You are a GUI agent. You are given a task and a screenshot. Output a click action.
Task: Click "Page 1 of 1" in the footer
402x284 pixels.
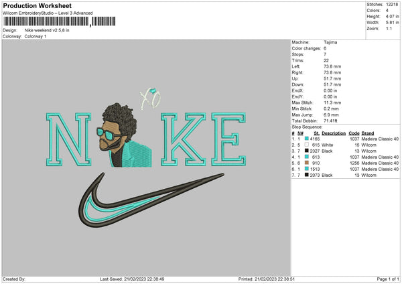coord(388,279)
